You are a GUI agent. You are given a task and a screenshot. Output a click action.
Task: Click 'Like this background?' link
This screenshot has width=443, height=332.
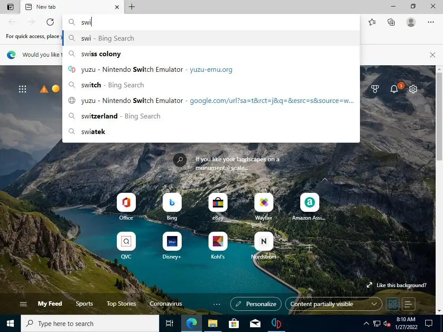(397, 285)
